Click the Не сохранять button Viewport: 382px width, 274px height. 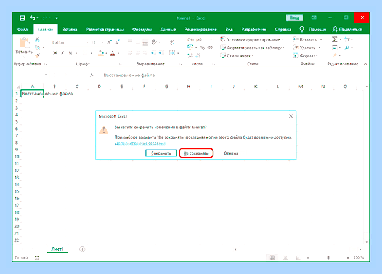click(x=196, y=153)
